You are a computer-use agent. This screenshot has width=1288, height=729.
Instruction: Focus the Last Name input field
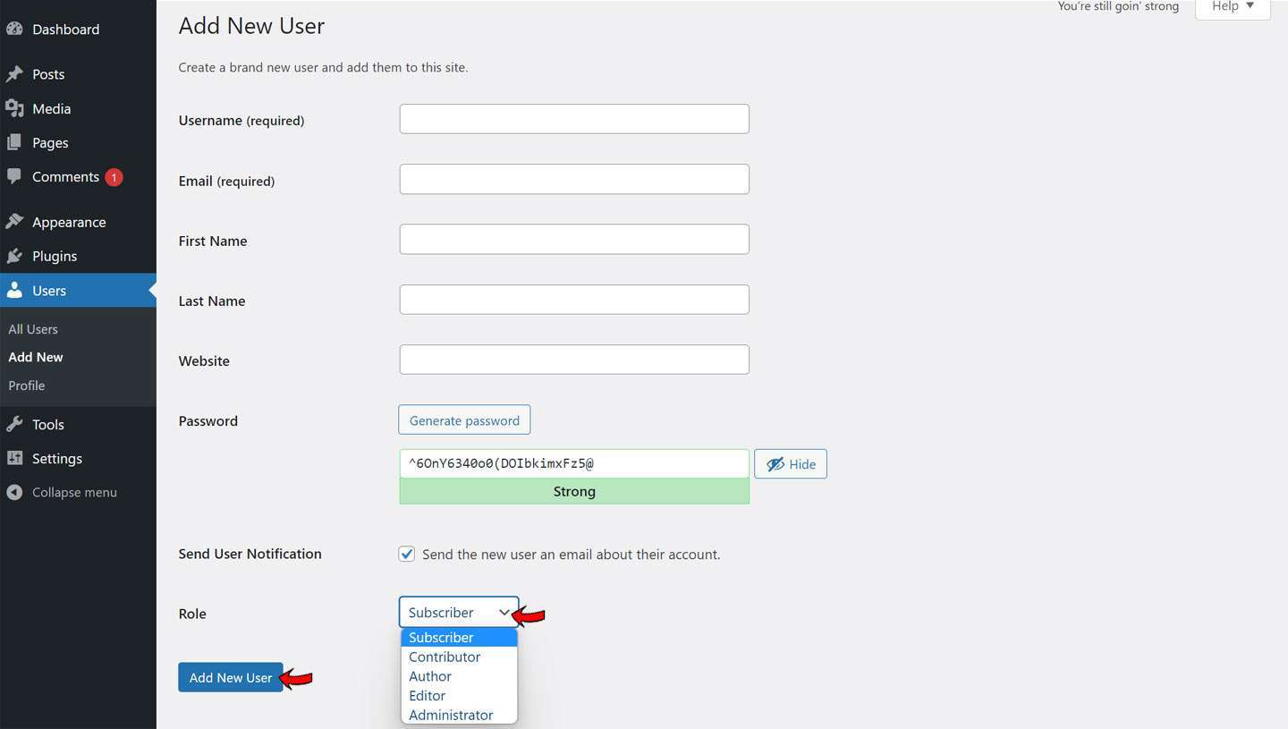pos(574,300)
